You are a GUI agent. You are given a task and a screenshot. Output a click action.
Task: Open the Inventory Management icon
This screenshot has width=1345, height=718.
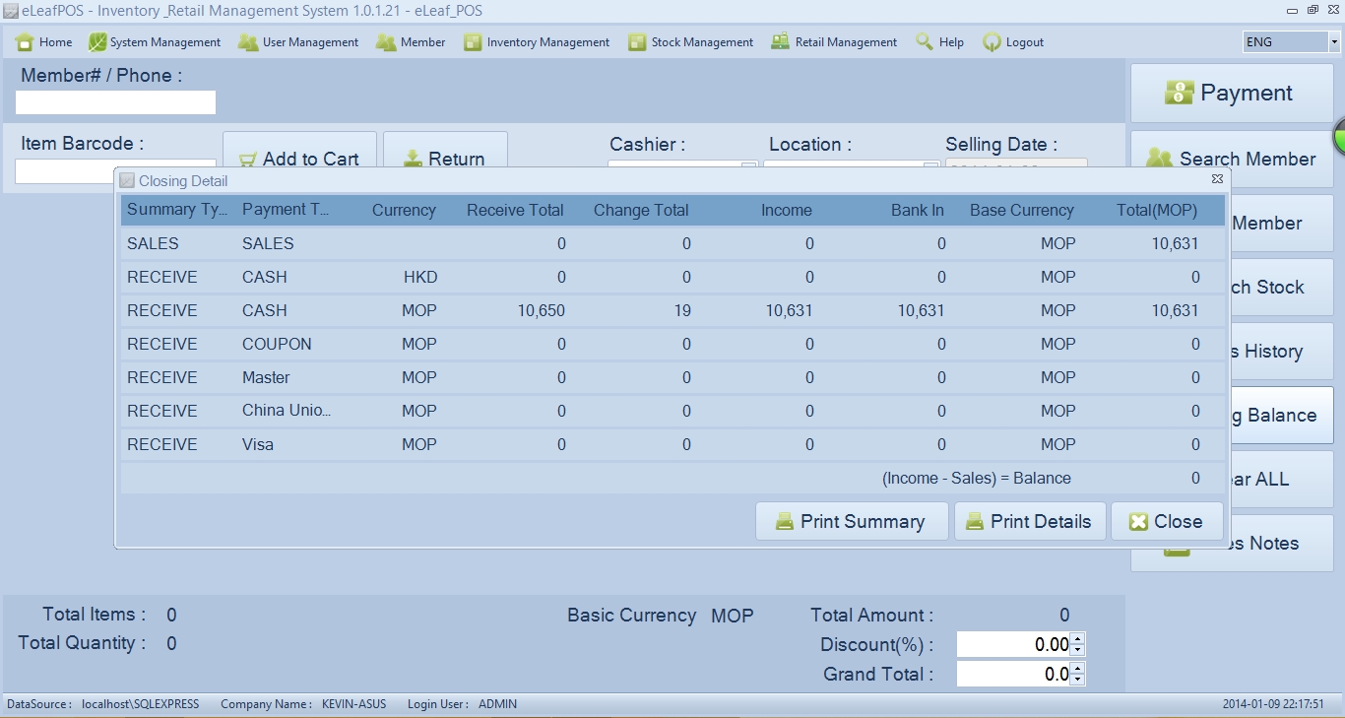(x=473, y=42)
